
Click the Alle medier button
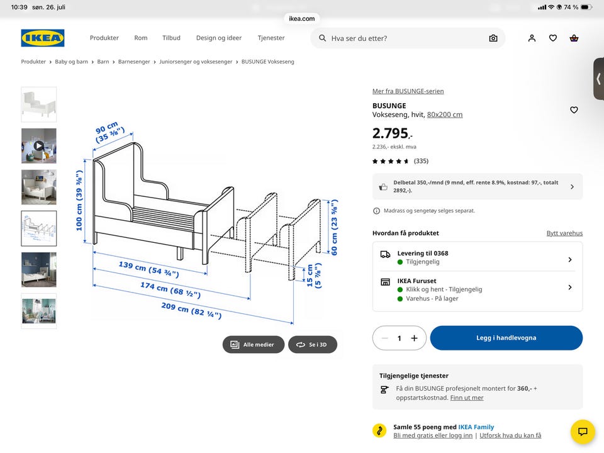(x=254, y=345)
